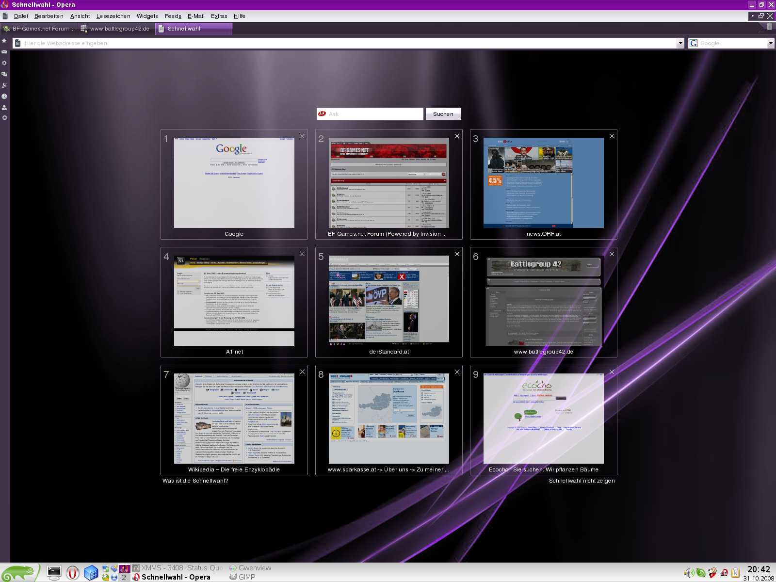Viewport: 776px width, 582px height.
Task: Expand the Google search engine dropdown
Action: point(771,43)
